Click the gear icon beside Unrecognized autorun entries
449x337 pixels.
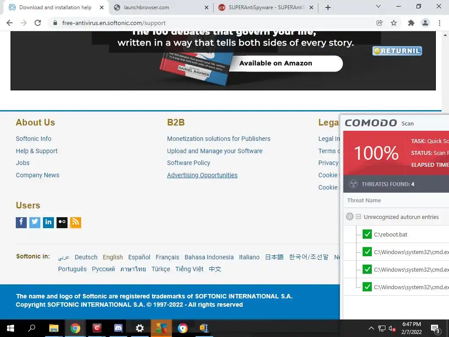pyautogui.click(x=349, y=216)
